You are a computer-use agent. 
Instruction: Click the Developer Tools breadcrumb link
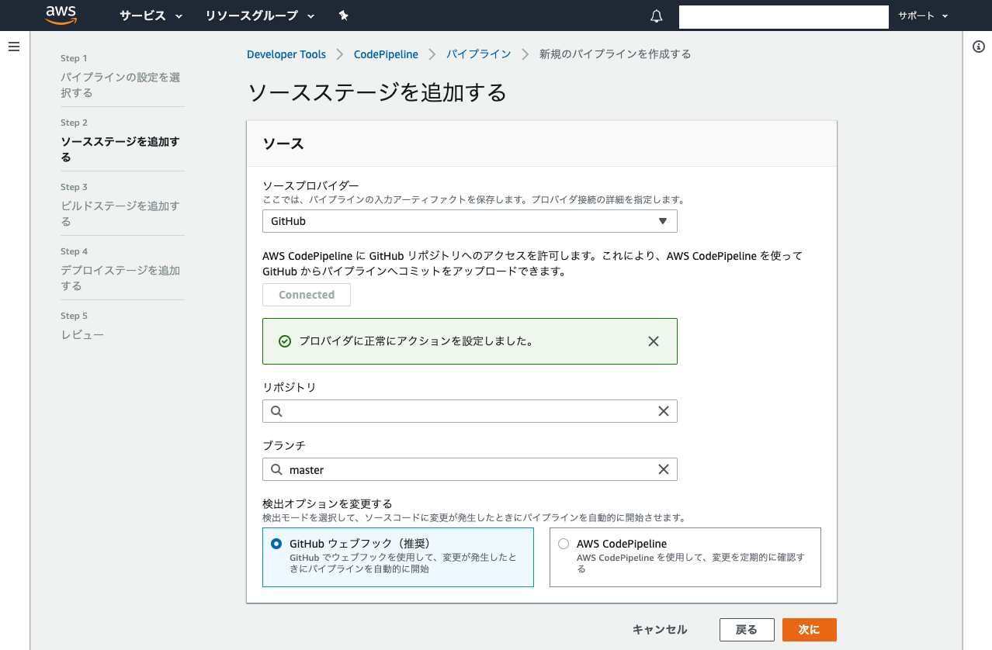click(x=286, y=54)
